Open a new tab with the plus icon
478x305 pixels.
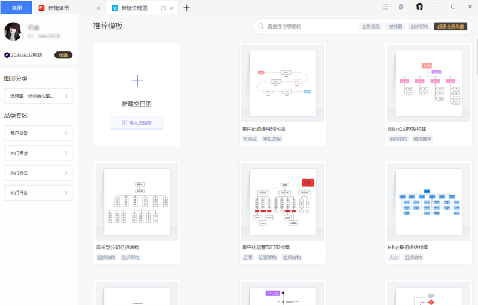187,8
